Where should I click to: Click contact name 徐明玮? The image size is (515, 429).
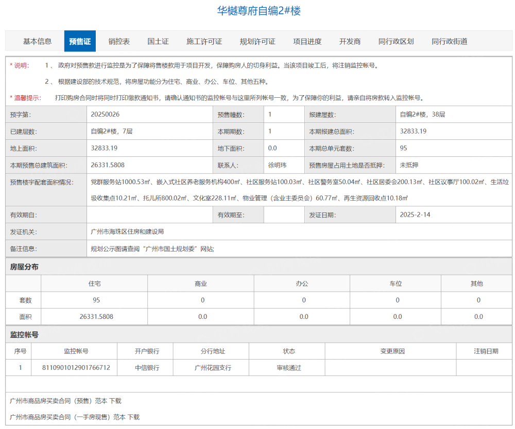pyautogui.click(x=277, y=165)
